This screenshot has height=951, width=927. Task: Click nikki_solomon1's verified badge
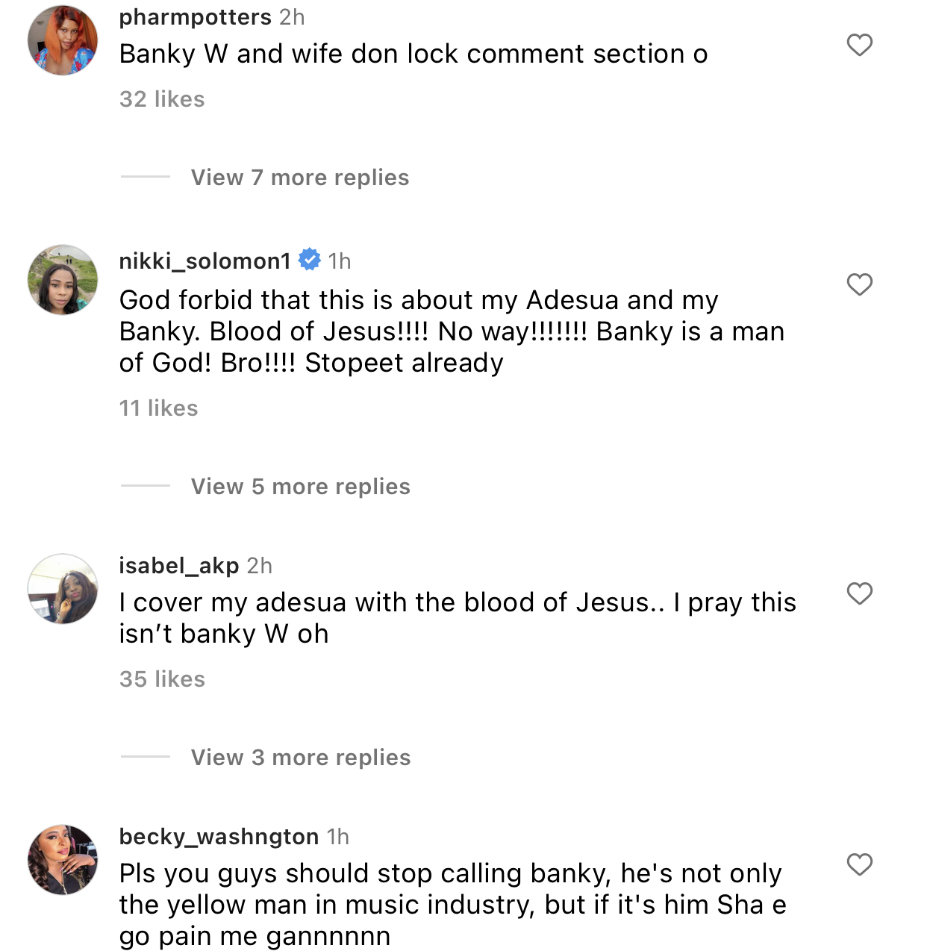point(309,260)
